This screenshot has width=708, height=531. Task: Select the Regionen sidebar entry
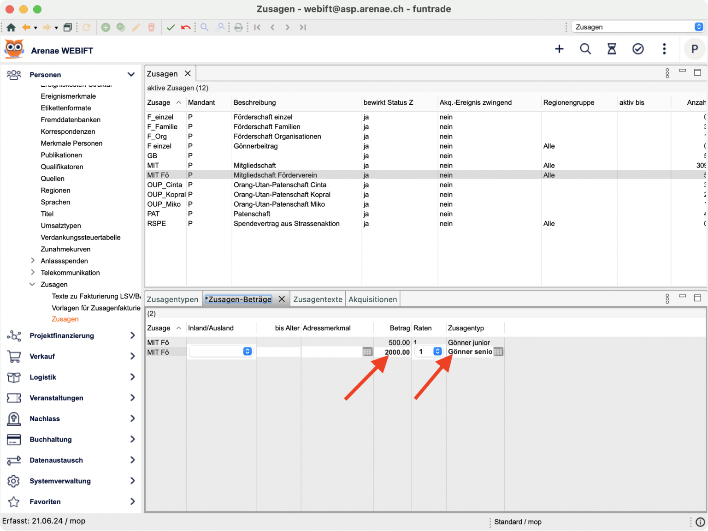click(x=55, y=190)
